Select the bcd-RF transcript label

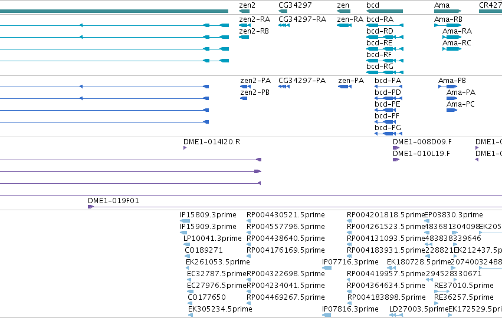click(379, 55)
